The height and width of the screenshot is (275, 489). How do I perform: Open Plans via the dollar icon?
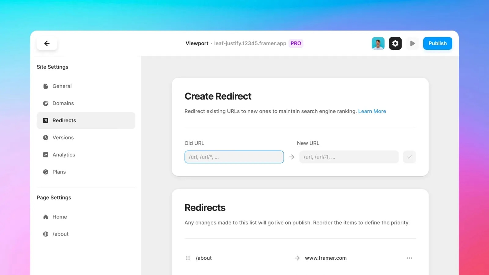point(45,172)
